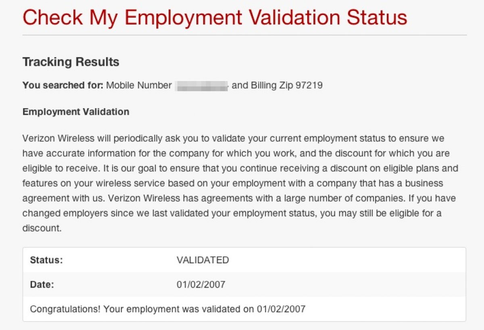Click the 'You searched for:' label
The height and width of the screenshot is (330, 484).
(63, 85)
